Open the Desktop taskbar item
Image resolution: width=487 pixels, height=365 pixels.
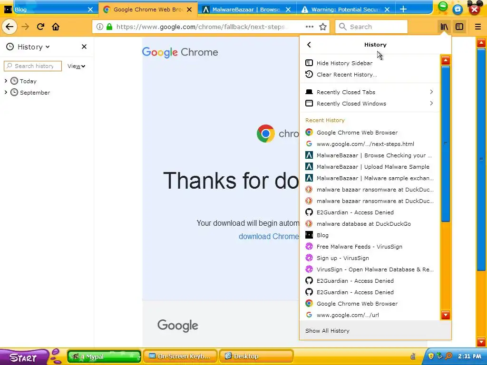click(x=256, y=356)
